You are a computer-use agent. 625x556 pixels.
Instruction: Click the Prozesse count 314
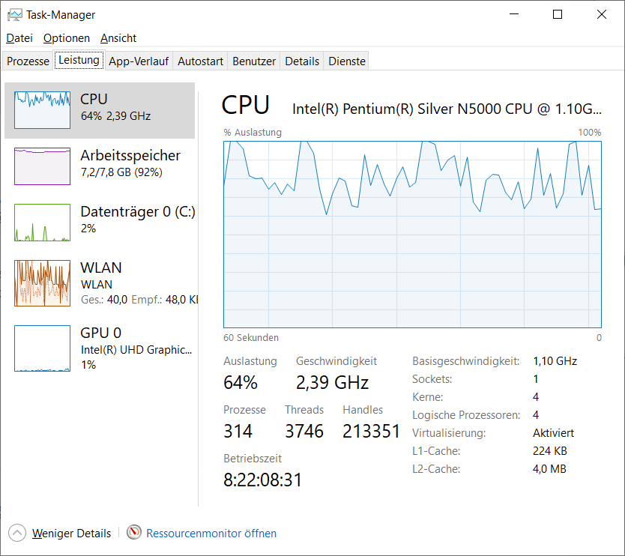pyautogui.click(x=238, y=432)
